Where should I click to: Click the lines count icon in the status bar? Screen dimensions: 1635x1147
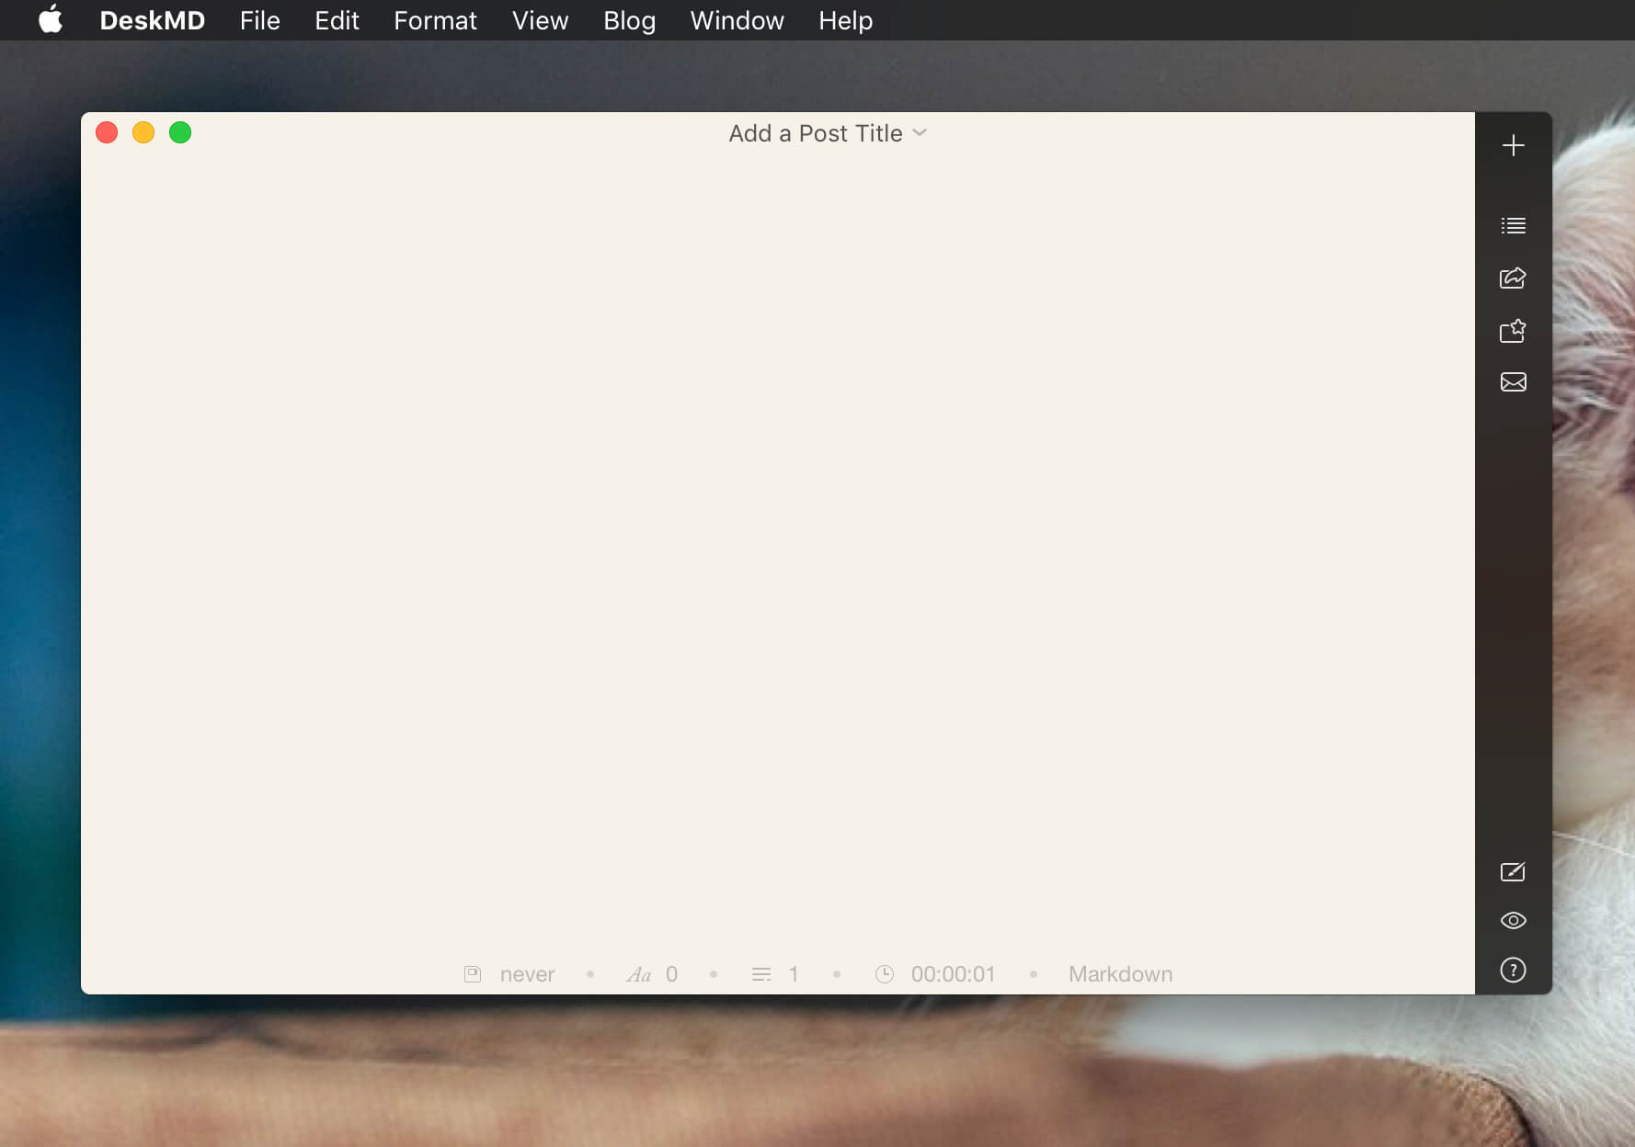point(761,974)
